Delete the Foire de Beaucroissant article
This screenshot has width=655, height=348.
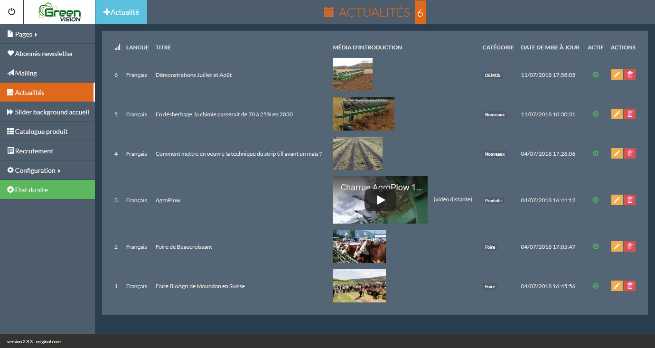pyautogui.click(x=630, y=246)
